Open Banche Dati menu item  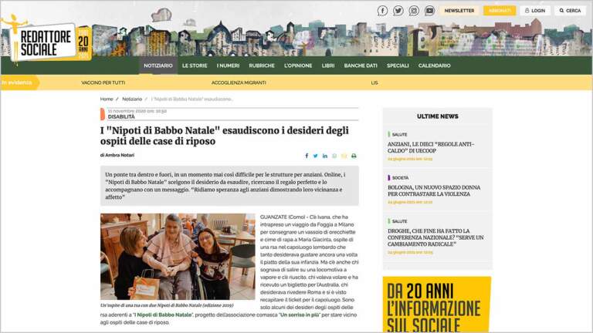(x=361, y=66)
